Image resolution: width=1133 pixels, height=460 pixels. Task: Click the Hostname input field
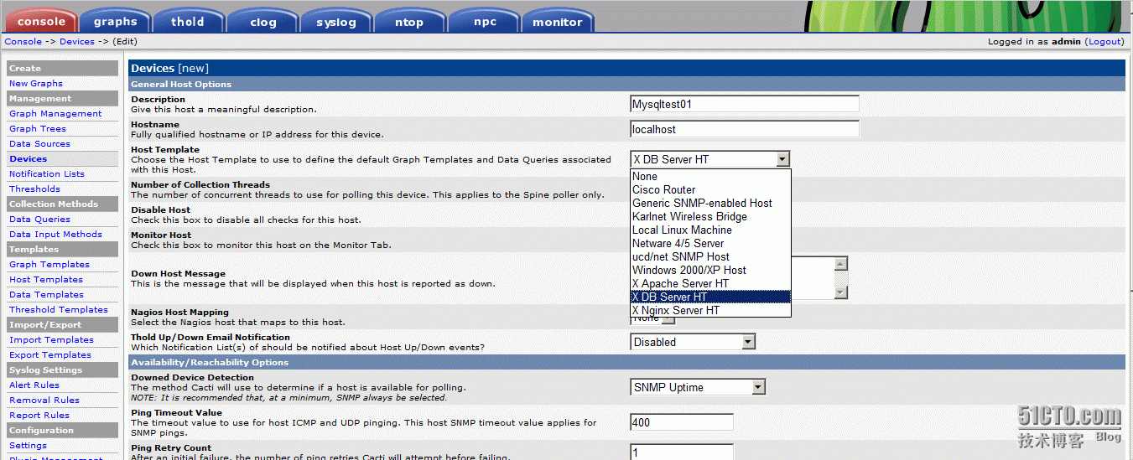745,129
